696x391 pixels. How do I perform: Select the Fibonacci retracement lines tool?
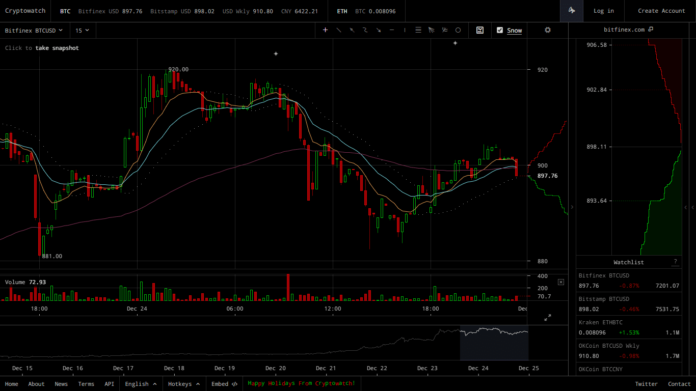pos(418,30)
